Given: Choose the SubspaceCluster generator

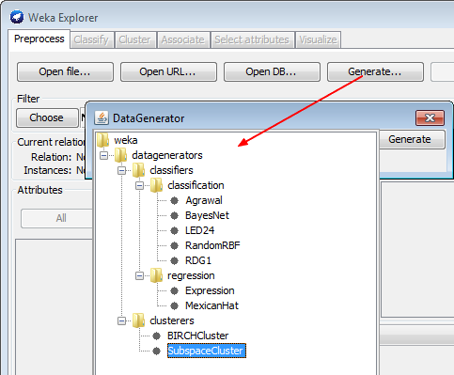Looking at the screenshot, I should coord(207,351).
